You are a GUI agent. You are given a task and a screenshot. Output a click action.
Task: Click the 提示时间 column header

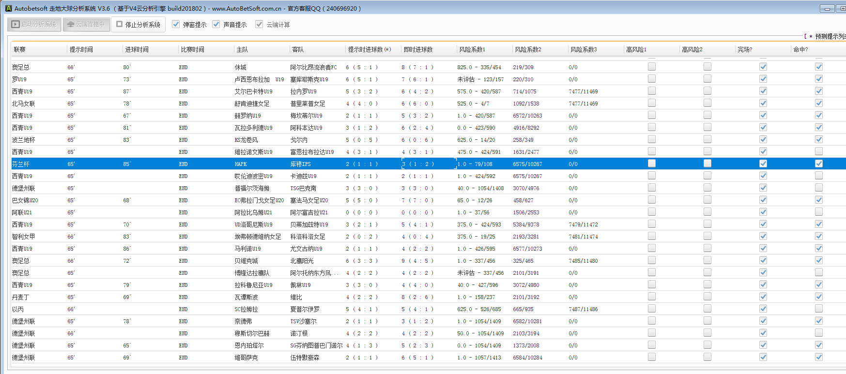[x=81, y=49]
